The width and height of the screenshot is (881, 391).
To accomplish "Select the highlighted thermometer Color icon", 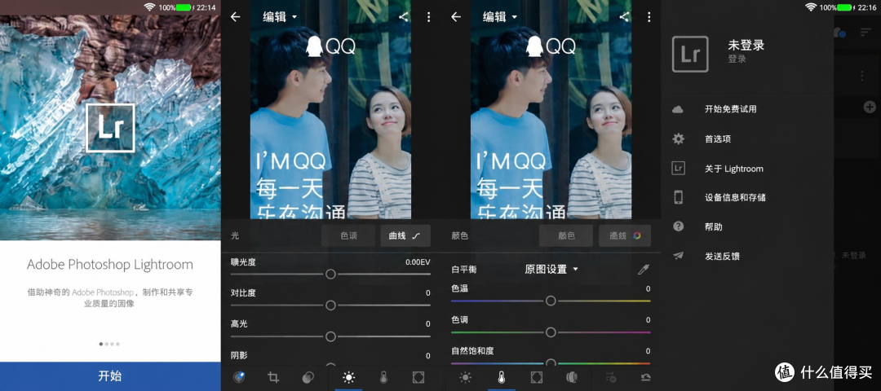I will tap(501, 377).
